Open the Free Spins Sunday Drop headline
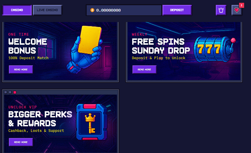251x153 pixels. tap(161, 46)
